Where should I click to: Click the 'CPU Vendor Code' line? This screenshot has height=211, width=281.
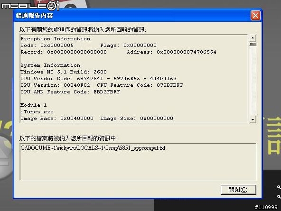pyautogui.click(x=98, y=79)
